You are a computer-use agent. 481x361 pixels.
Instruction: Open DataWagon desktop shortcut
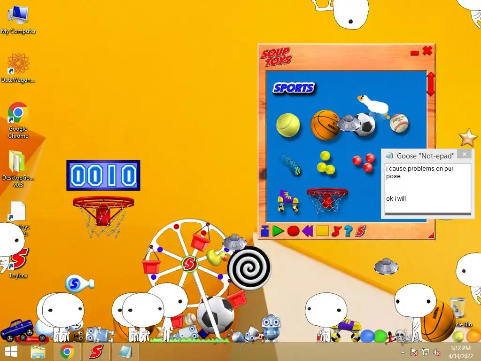point(18,68)
